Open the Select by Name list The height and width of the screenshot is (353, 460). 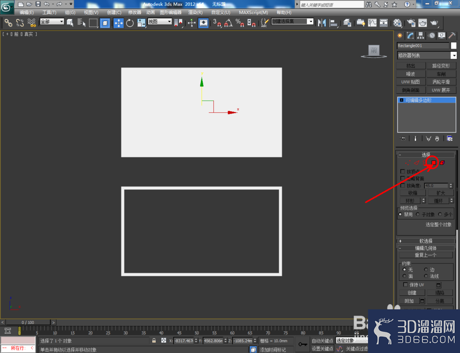[81, 23]
